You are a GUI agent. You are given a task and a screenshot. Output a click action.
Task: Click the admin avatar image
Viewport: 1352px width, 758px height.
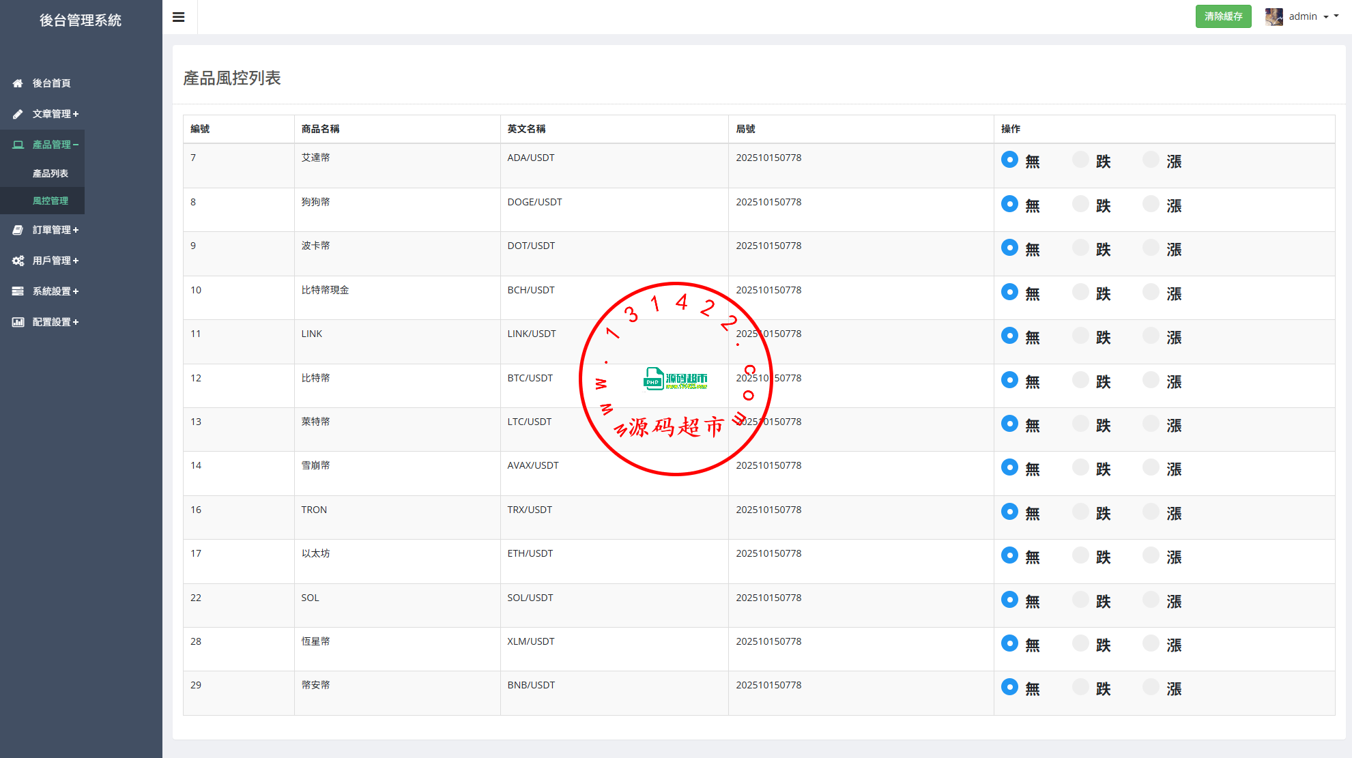[x=1274, y=16]
